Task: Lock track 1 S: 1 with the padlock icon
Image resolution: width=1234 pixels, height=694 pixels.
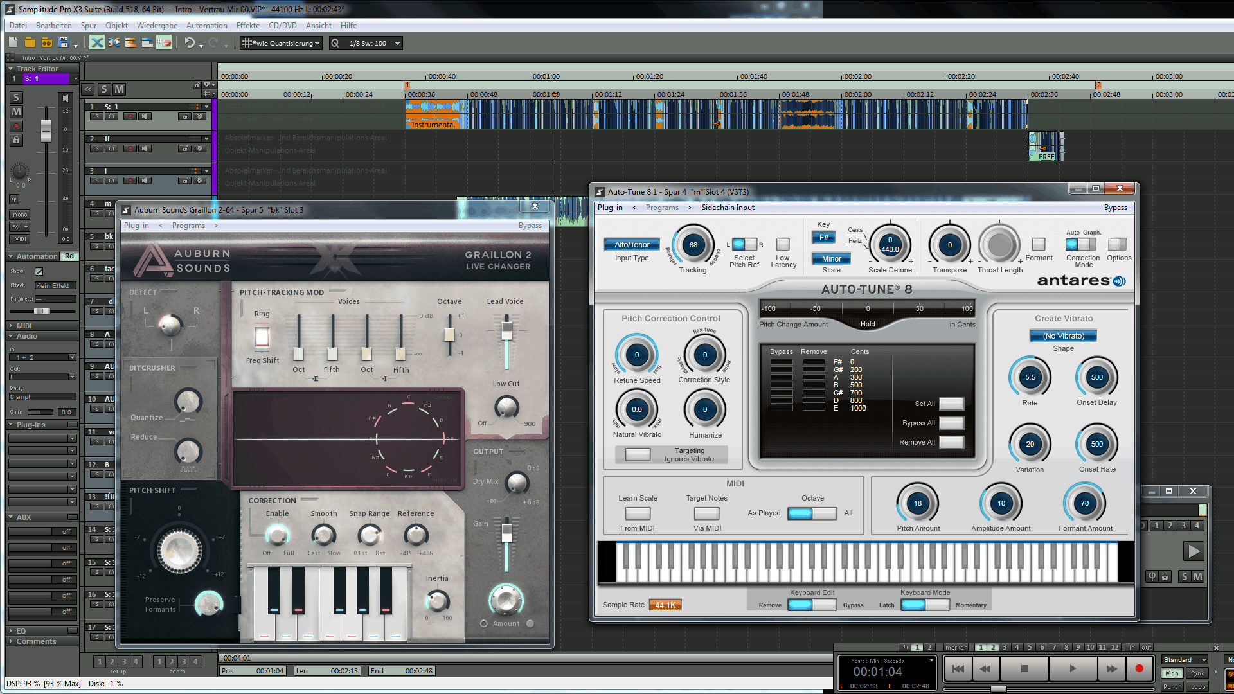Action: point(185,116)
